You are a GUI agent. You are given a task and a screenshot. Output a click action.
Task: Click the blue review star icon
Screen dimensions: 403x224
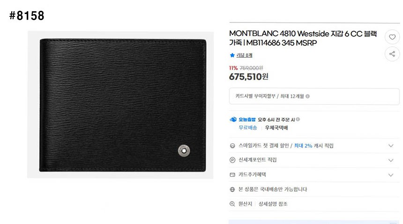(232, 55)
